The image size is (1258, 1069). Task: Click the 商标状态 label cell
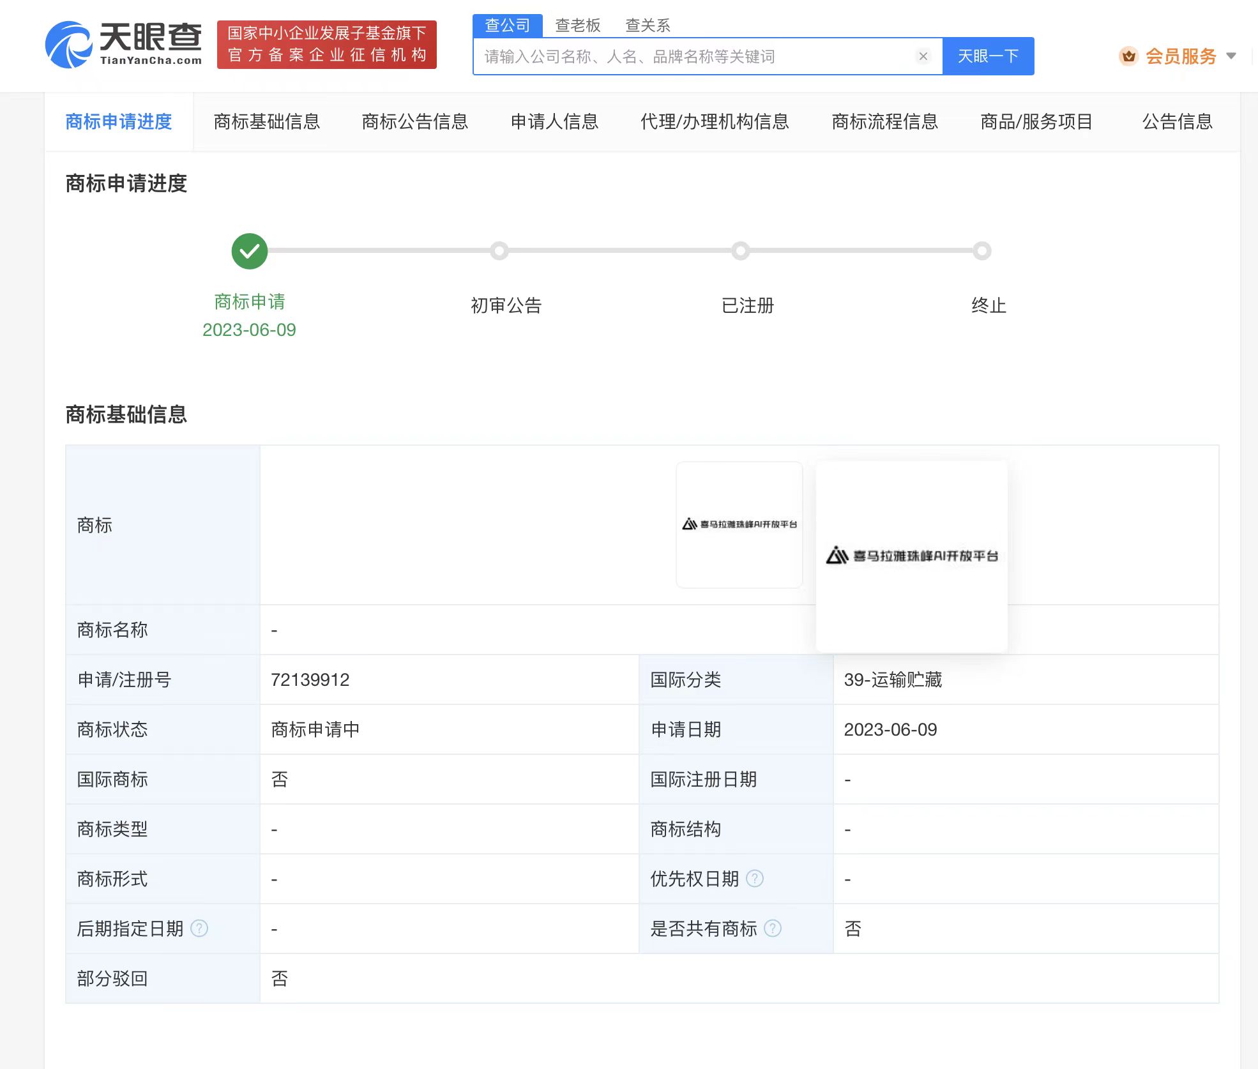click(x=163, y=729)
